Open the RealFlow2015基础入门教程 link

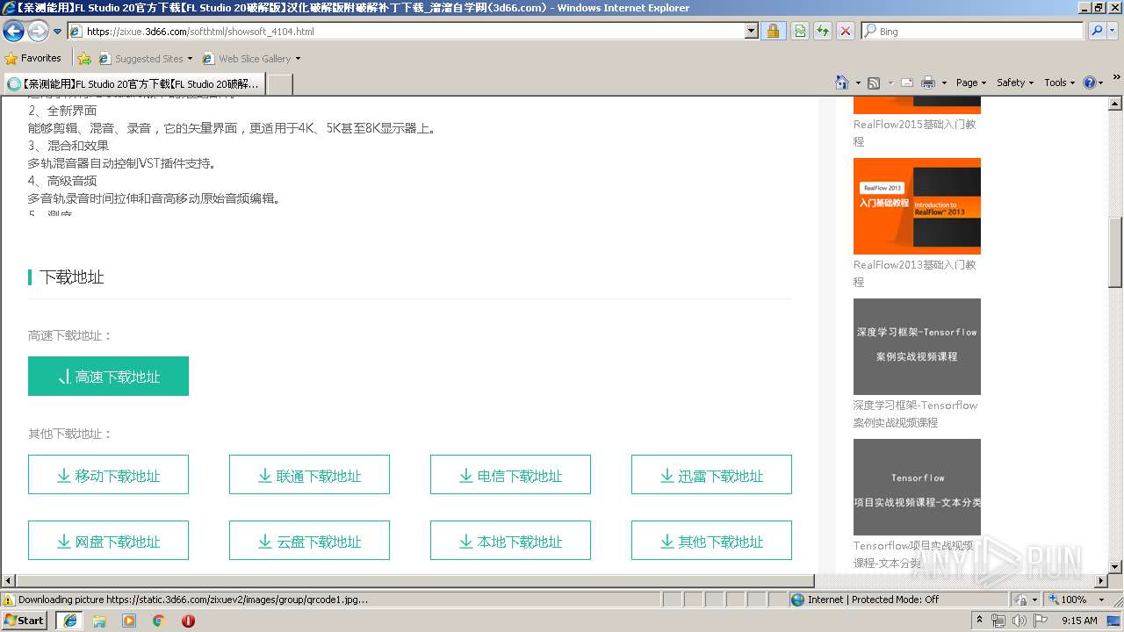(x=915, y=133)
